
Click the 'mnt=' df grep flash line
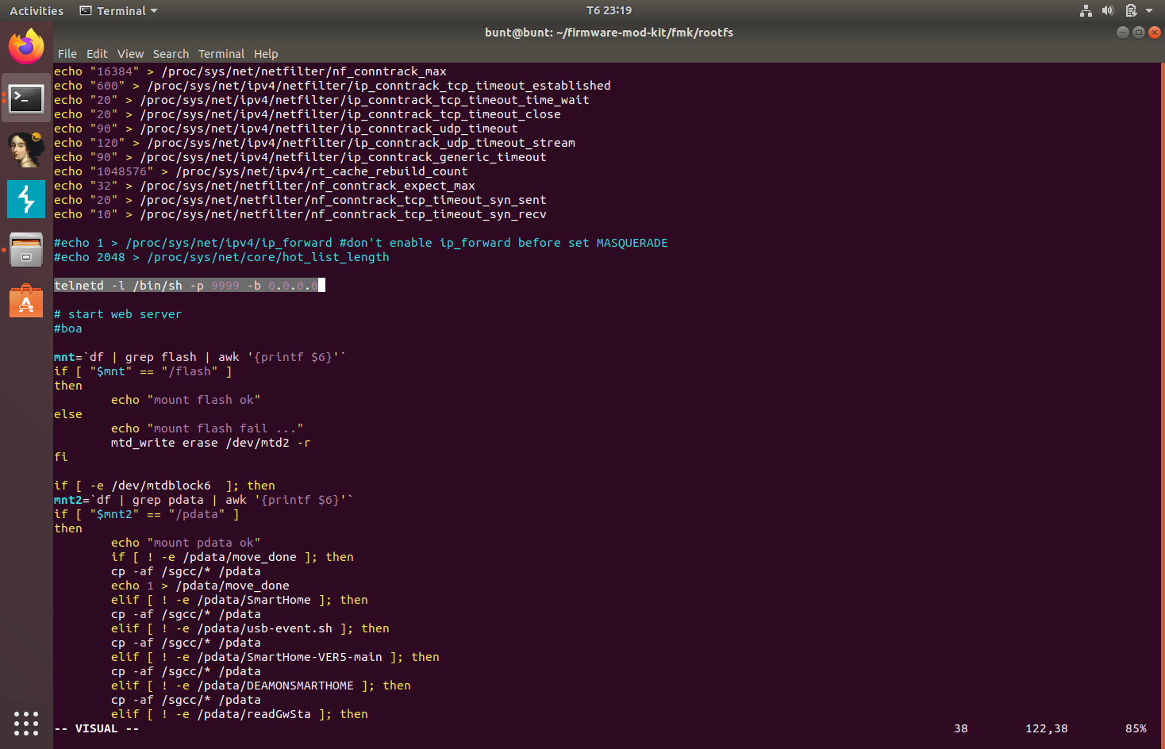200,357
